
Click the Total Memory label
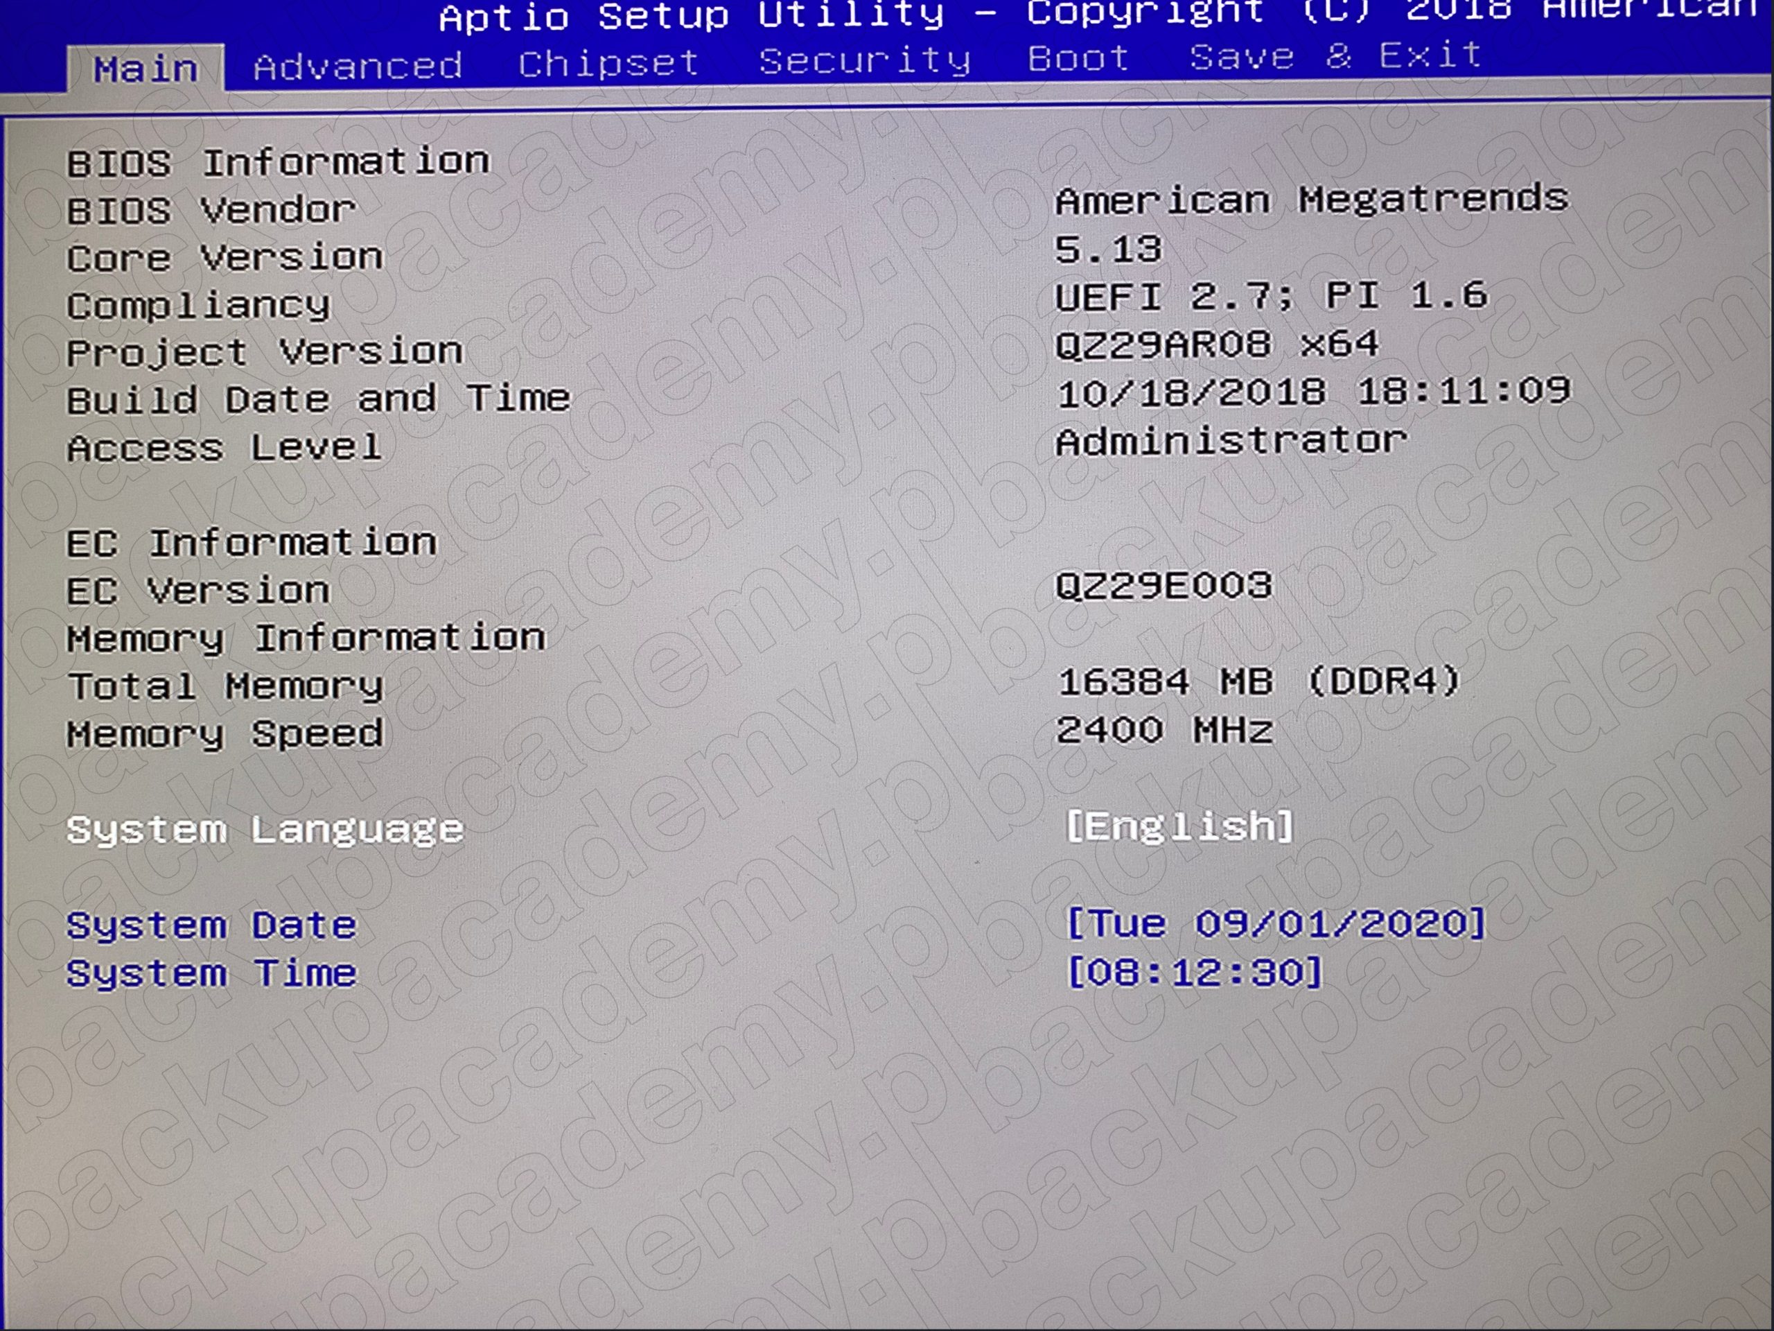tap(225, 687)
